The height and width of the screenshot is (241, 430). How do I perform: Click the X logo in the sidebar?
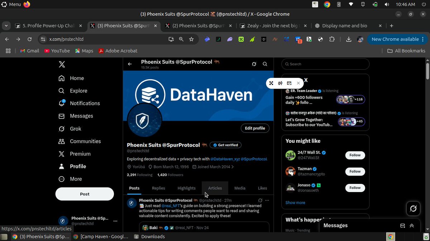coord(62,64)
